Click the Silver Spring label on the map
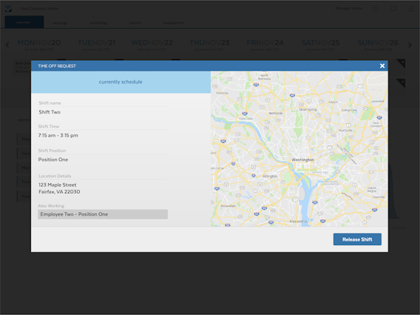 307,110
